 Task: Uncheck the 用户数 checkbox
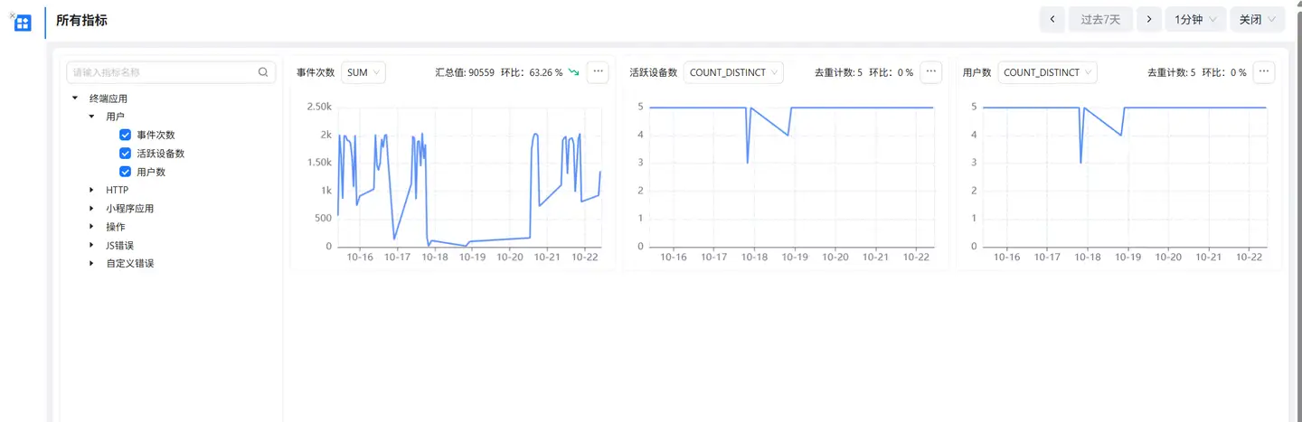click(126, 172)
